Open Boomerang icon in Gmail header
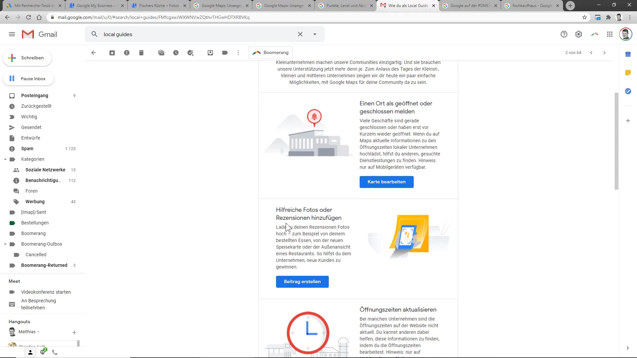Viewport: 637px width, 358px height. pyautogui.click(x=595, y=34)
